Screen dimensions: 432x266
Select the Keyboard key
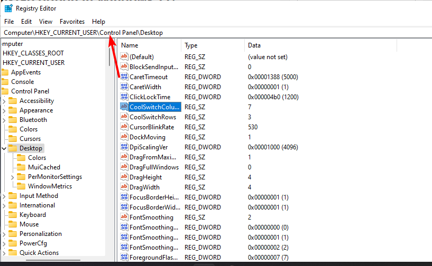coord(32,215)
